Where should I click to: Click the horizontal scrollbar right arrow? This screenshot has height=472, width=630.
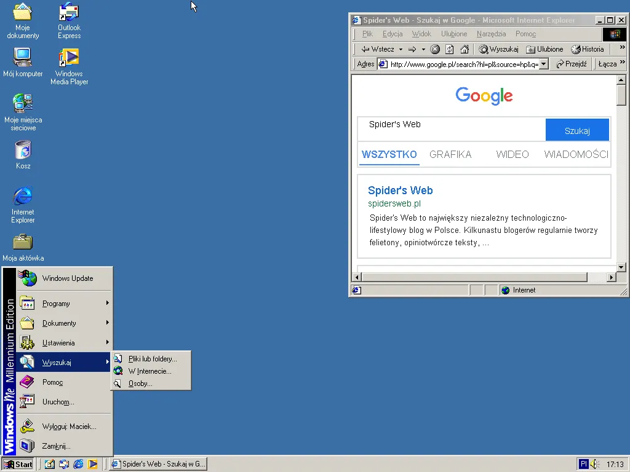[612, 277]
